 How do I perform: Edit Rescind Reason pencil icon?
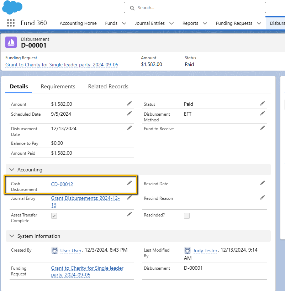263,197
